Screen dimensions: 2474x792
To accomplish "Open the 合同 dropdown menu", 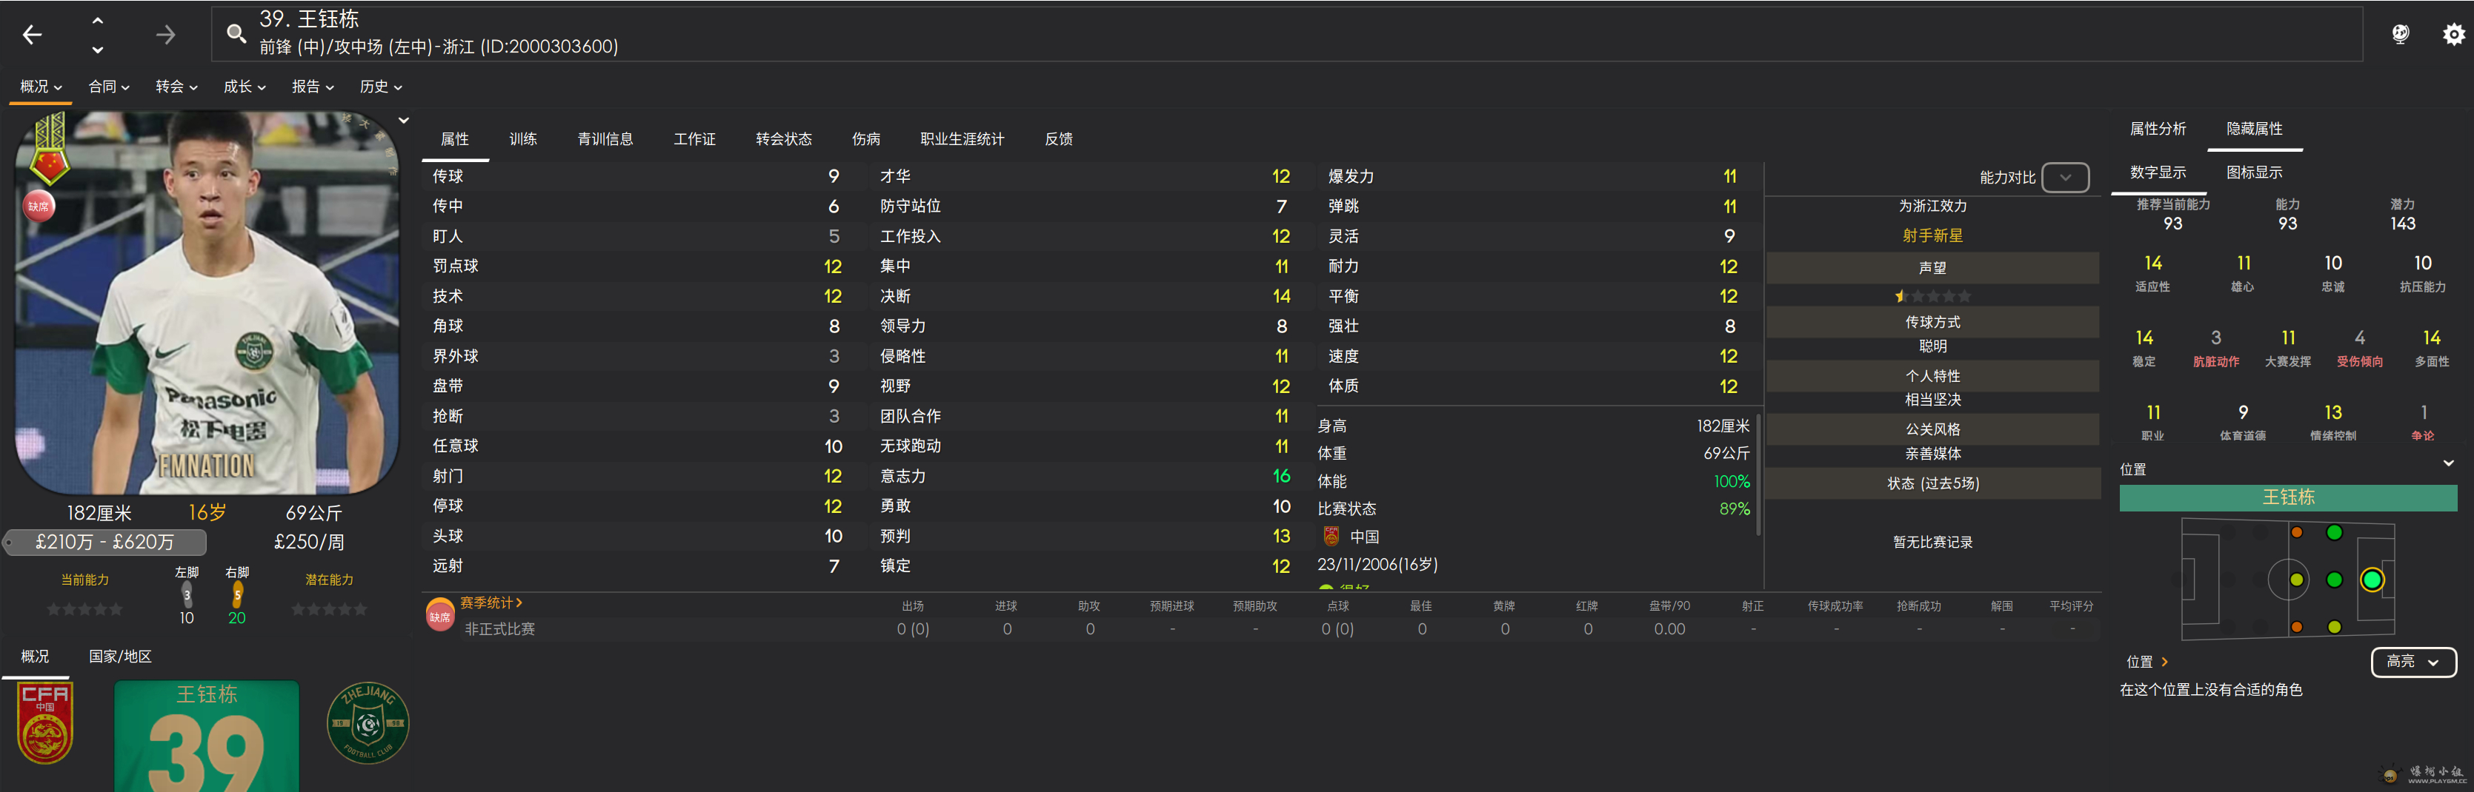I will (108, 87).
